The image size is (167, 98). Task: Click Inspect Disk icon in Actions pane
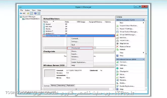pyautogui.click(x=117, y=40)
